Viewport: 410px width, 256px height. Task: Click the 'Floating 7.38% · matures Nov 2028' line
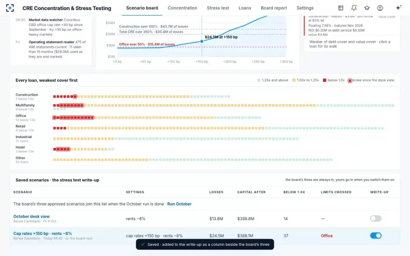point(336,26)
